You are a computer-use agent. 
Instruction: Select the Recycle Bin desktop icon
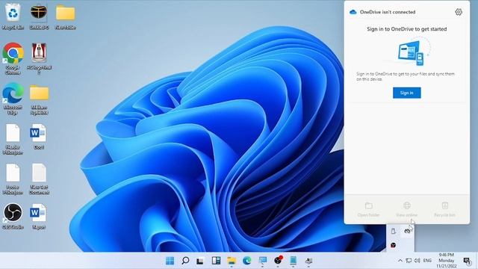[13, 16]
